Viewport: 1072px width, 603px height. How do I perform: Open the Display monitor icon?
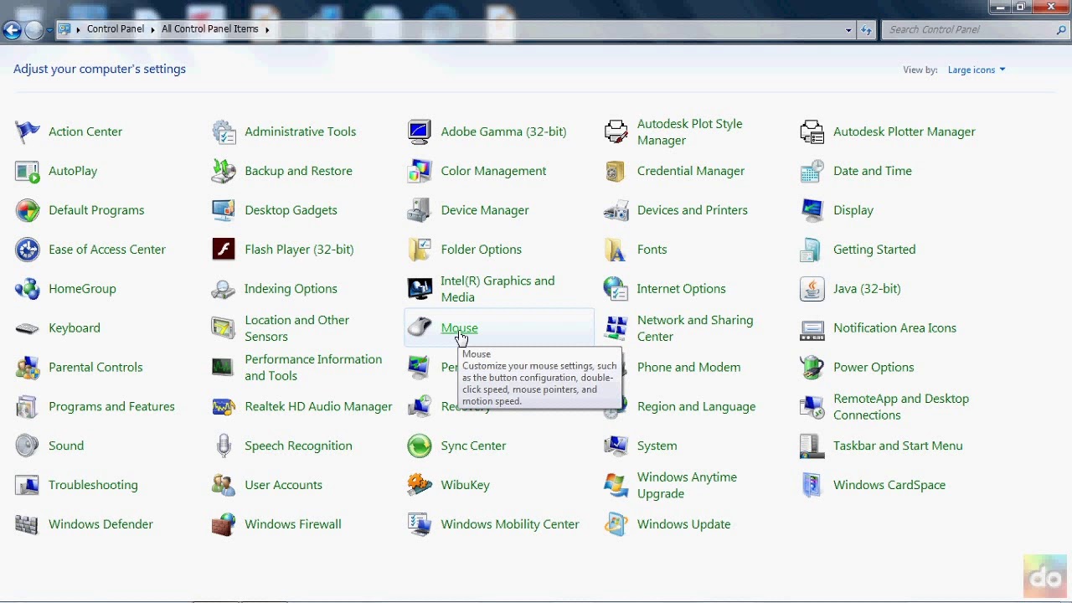click(812, 210)
